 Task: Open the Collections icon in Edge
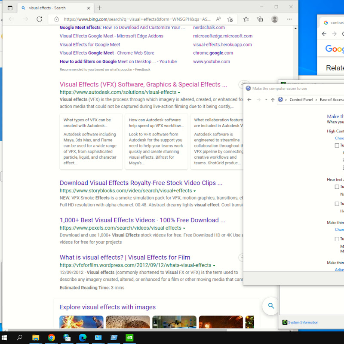pos(260,19)
